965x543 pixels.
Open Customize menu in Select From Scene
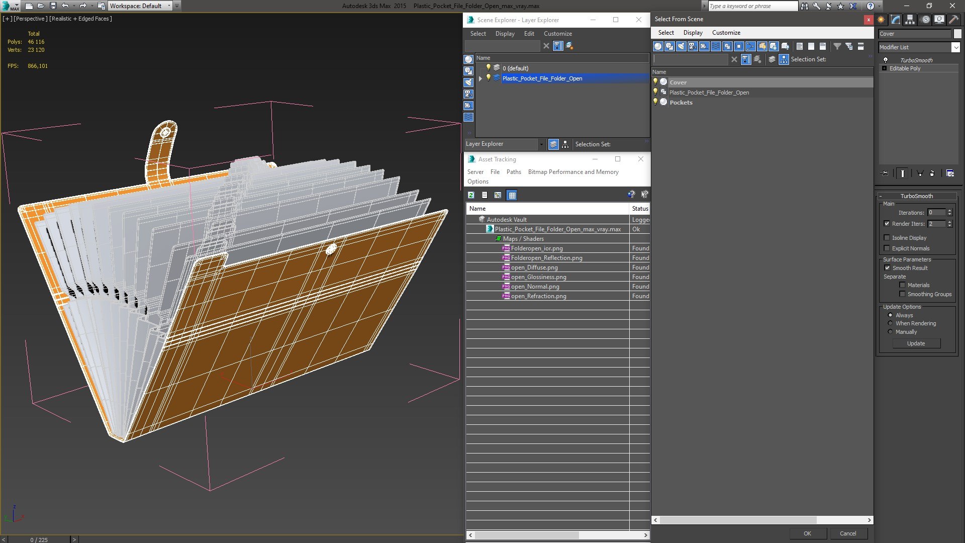click(x=726, y=33)
